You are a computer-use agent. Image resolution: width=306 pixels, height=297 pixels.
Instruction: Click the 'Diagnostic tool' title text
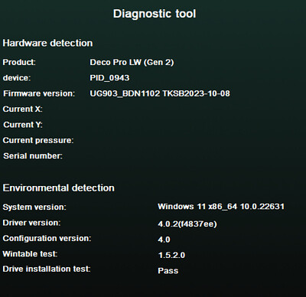(x=155, y=14)
